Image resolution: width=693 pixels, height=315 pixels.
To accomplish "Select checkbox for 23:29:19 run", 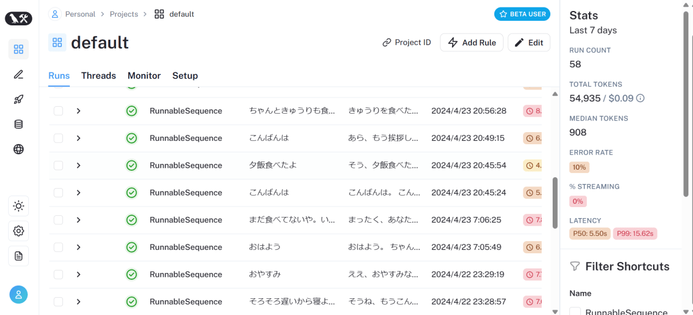I will (58, 274).
